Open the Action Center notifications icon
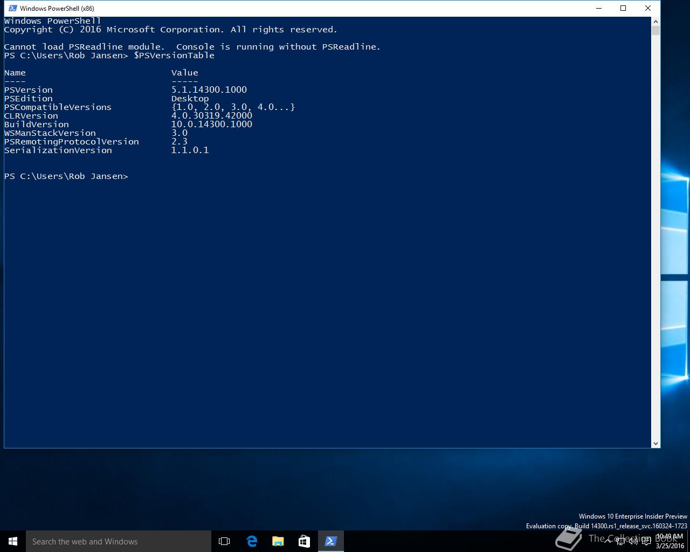The width and height of the screenshot is (690, 552). (646, 541)
